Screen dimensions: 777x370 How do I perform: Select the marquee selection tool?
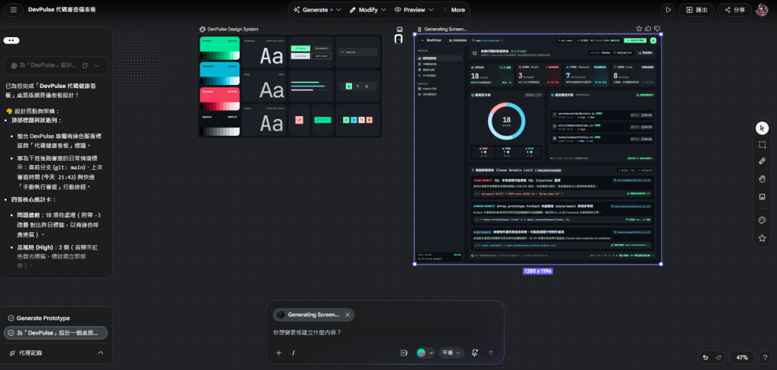(x=762, y=145)
